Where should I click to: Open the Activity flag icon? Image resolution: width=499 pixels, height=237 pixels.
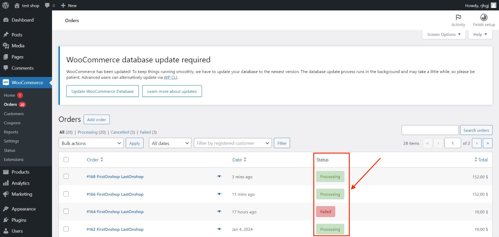click(458, 17)
